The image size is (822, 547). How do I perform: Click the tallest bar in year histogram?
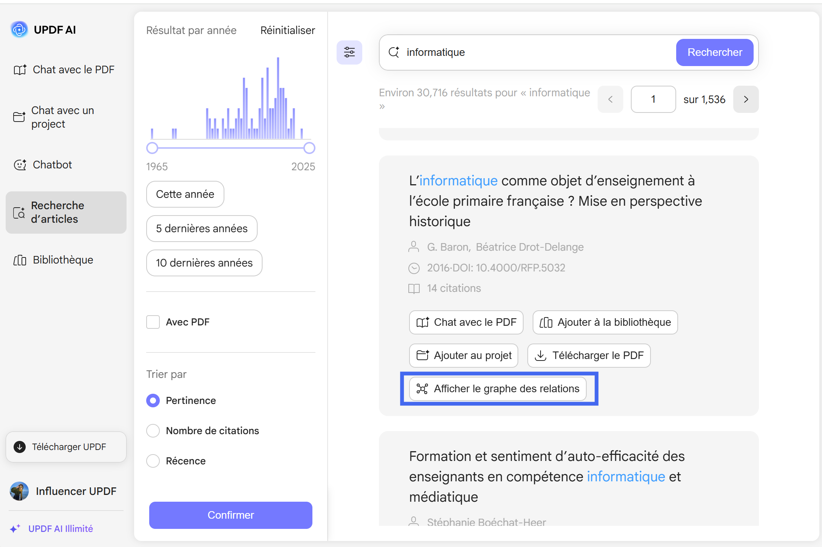[278, 98]
